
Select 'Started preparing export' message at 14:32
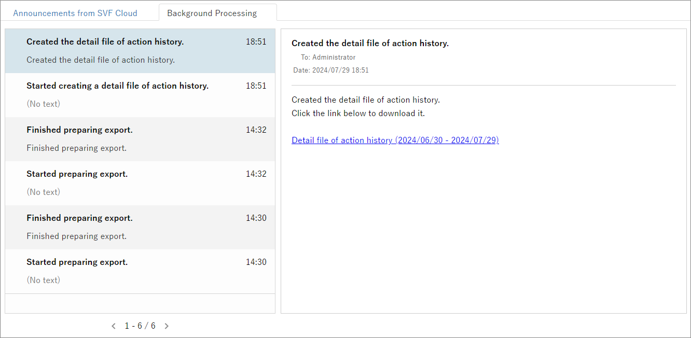point(140,183)
